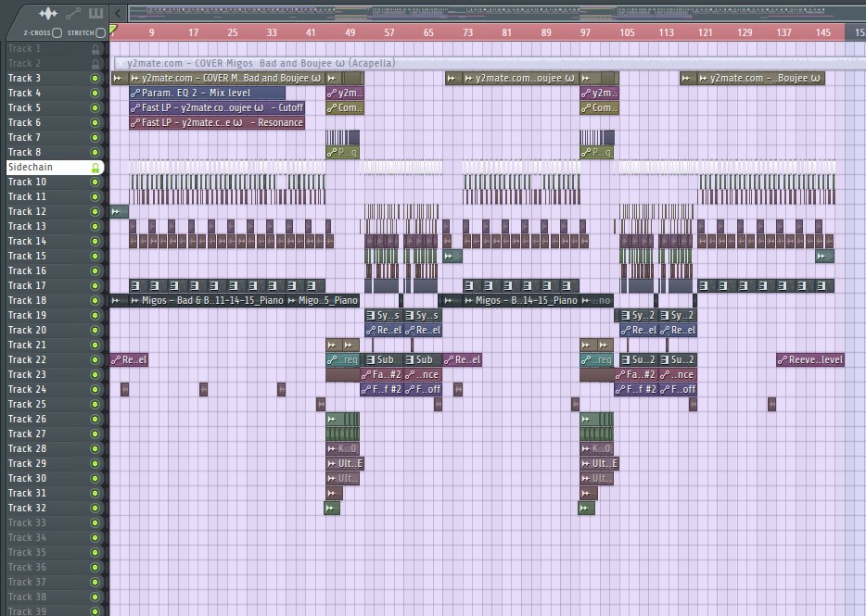Image resolution: width=866 pixels, height=616 pixels.
Task: Jump to bar 25 on the timeline
Action: 233,32
